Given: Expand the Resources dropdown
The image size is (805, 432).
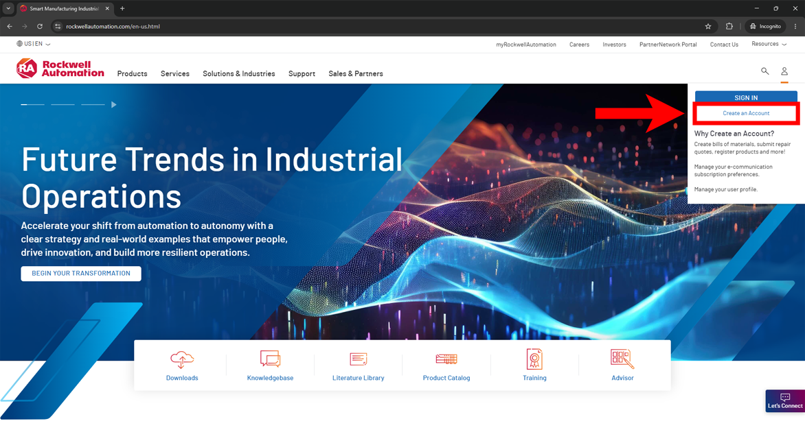Looking at the screenshot, I should point(769,44).
